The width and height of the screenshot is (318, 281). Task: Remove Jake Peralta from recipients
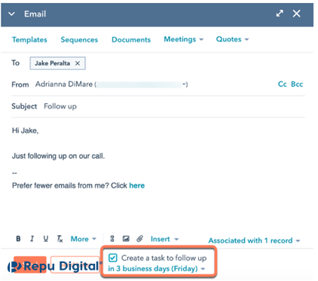78,63
